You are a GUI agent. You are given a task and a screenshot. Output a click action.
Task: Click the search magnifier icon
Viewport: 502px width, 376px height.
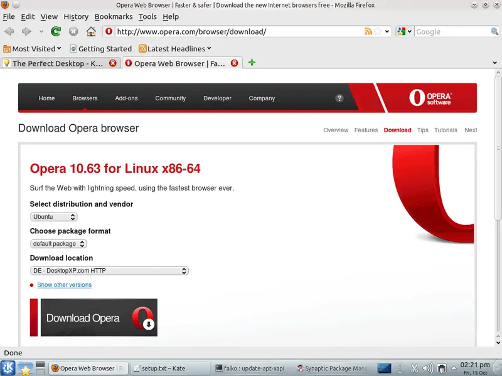click(494, 31)
